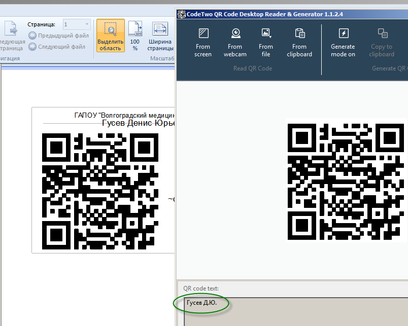Screen dimensions: 408x326
Task: Click the ГАПОУ institution header text
Action: click(124, 115)
